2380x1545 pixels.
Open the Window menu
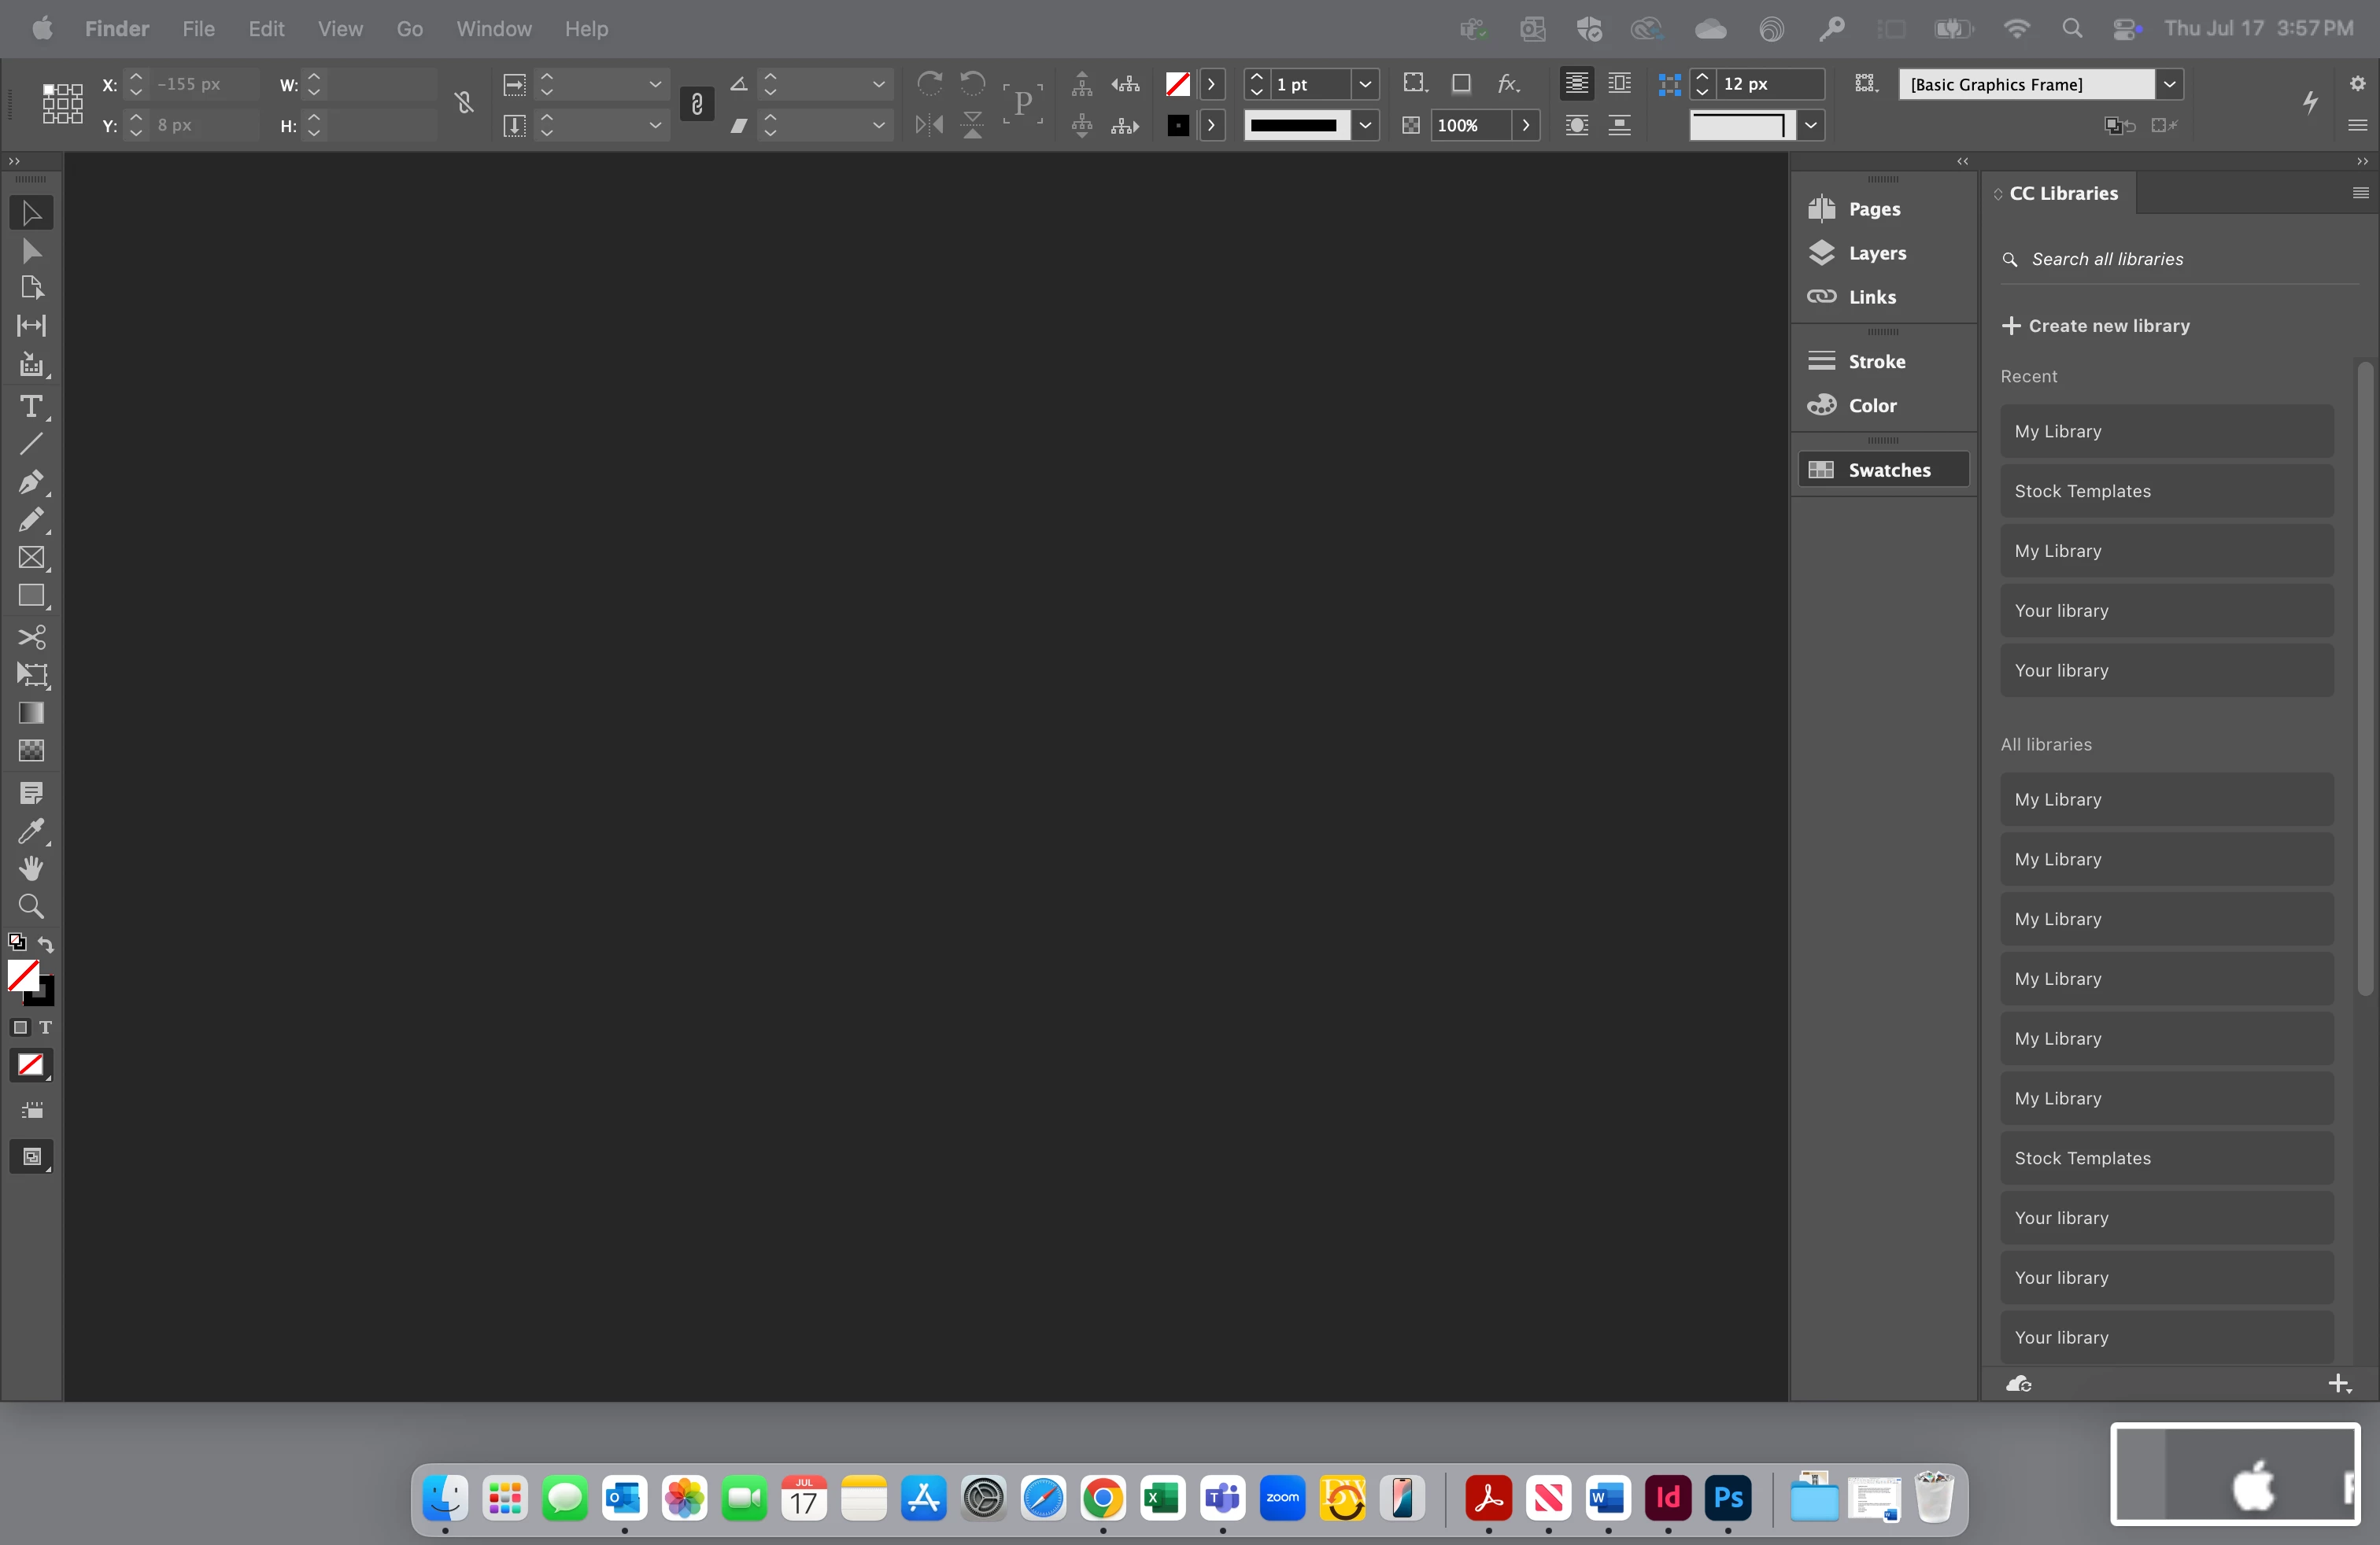(x=493, y=29)
